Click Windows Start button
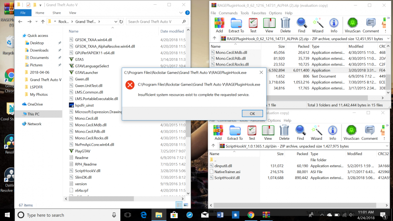This screenshot has width=393, height=221. [x=7, y=215]
